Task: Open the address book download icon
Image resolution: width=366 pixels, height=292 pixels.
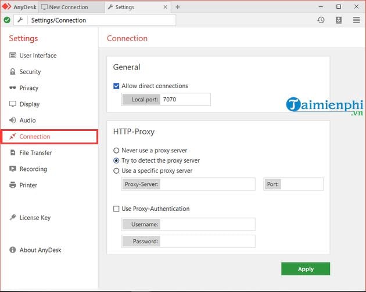Action: 339,20
